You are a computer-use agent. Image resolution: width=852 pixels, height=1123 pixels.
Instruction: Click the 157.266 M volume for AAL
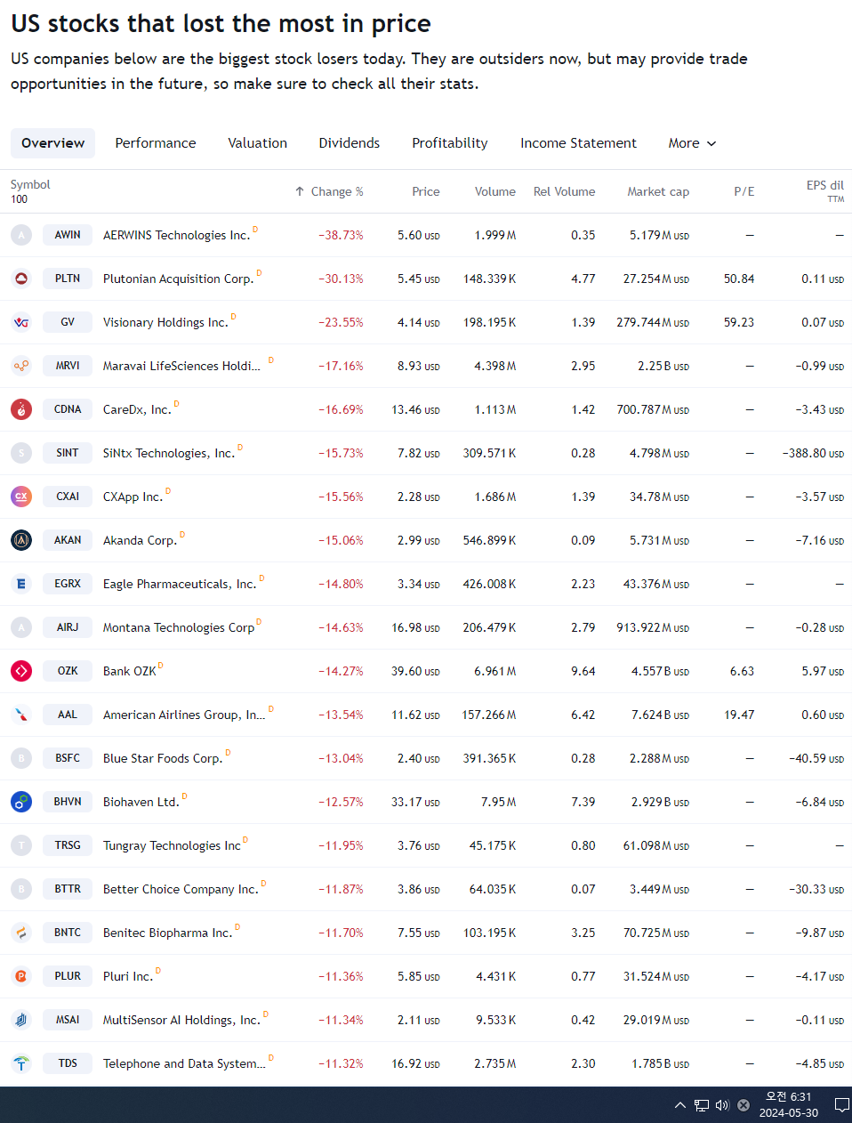[489, 715]
